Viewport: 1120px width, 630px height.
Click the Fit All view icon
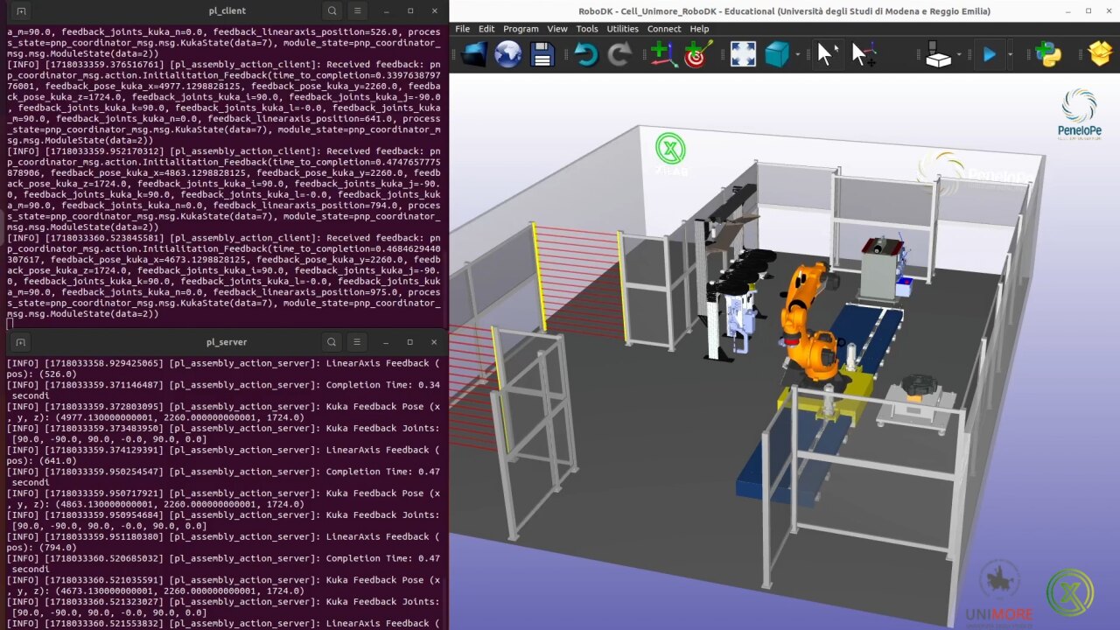pyautogui.click(x=743, y=55)
